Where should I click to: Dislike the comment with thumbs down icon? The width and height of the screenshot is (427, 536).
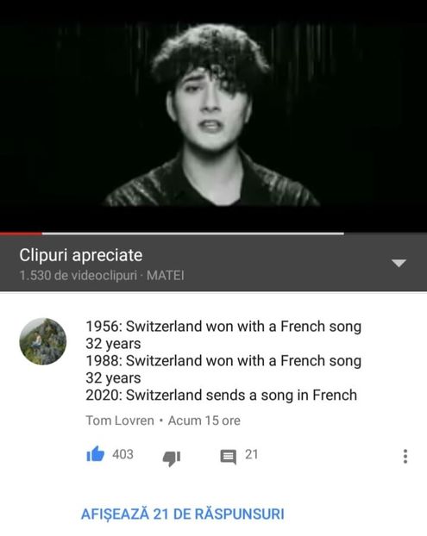[172, 458]
